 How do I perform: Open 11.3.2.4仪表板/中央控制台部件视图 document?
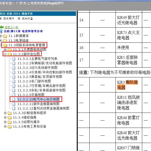45,72
